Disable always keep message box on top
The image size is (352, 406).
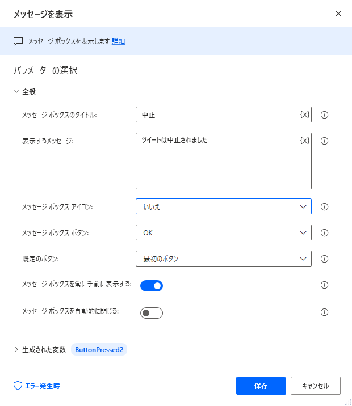coord(152,286)
